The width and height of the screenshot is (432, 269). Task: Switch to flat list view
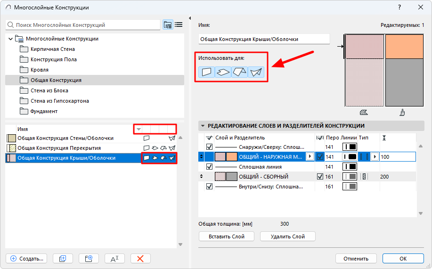pyautogui.click(x=179, y=25)
